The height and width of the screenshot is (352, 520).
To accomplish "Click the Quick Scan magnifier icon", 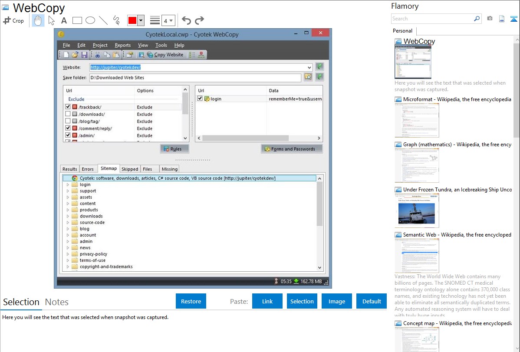I will click(141, 55).
